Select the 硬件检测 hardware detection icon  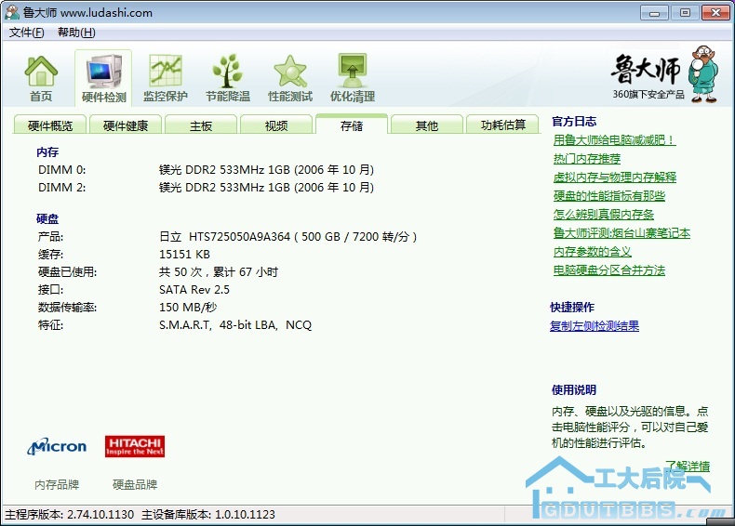(103, 78)
